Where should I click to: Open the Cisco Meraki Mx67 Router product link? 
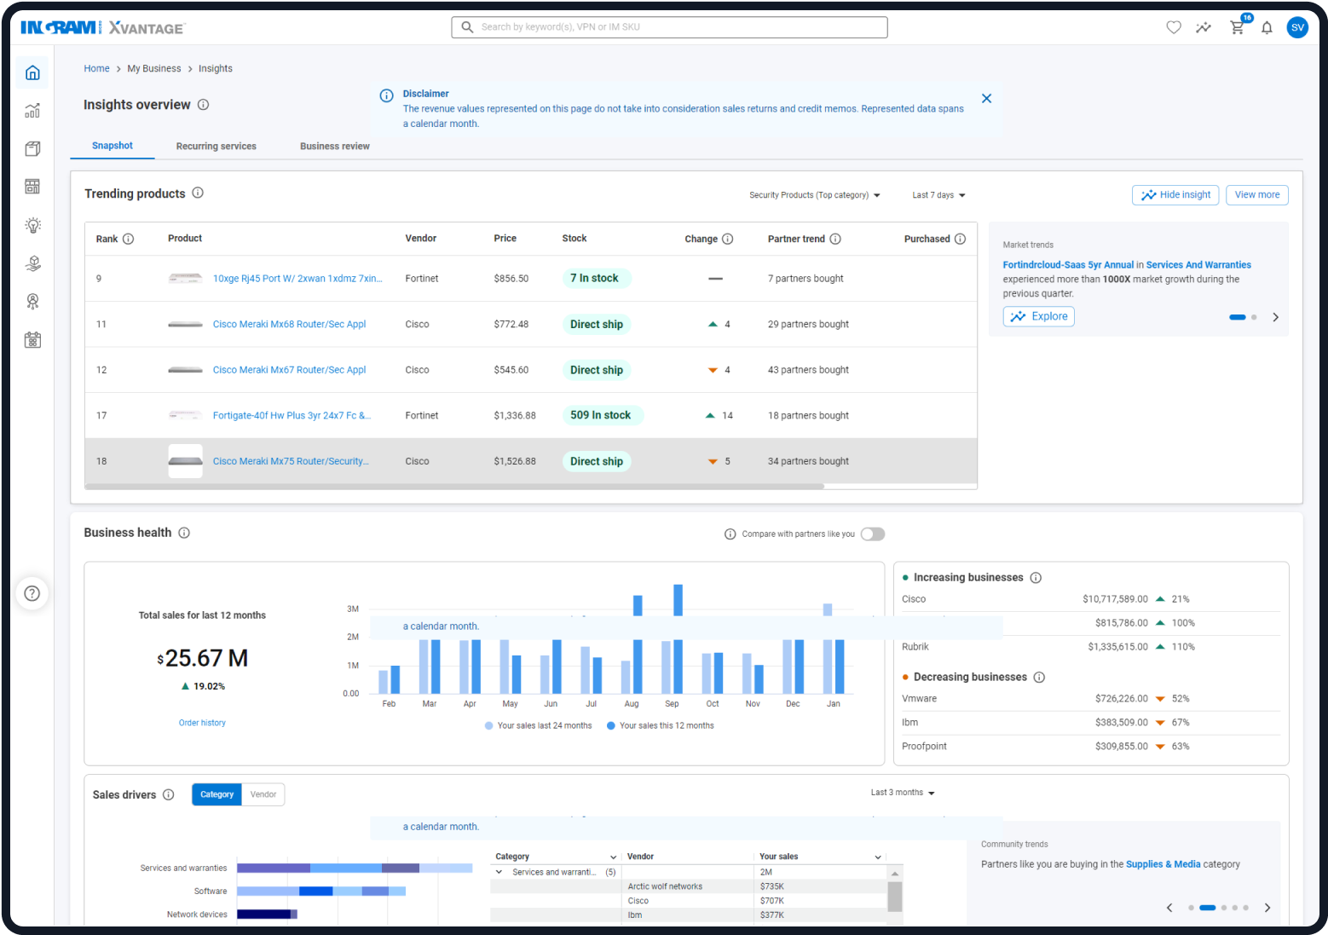289,370
